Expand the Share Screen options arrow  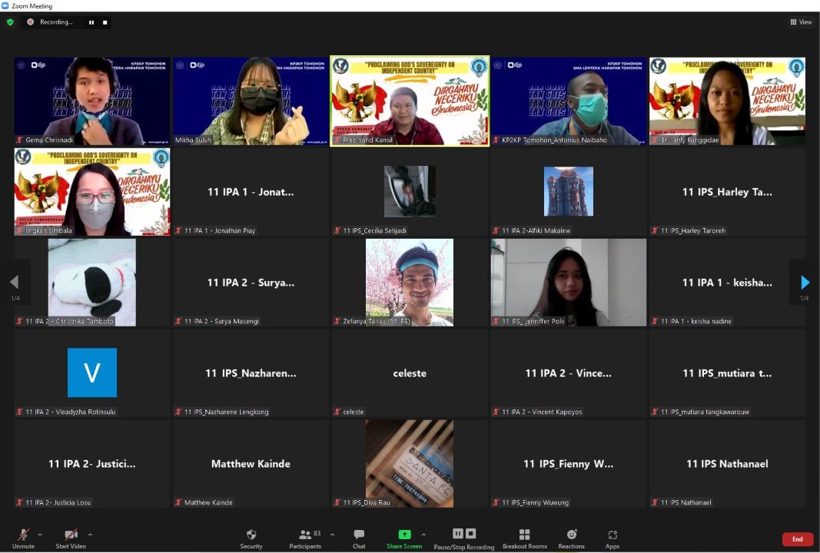pyautogui.click(x=423, y=535)
